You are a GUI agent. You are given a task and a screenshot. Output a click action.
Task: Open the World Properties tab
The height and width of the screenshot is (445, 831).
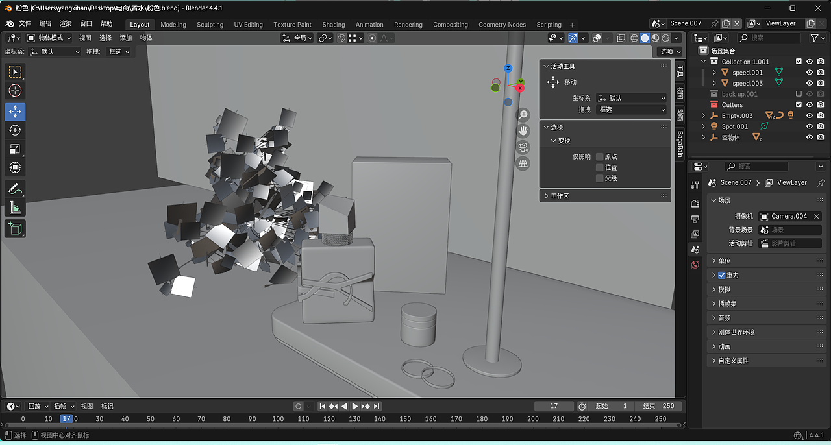click(x=695, y=265)
